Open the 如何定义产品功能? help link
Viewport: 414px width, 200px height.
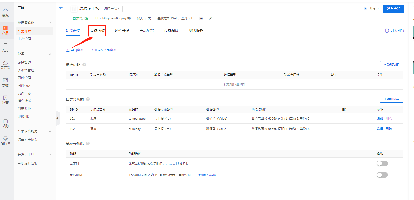click(x=104, y=50)
